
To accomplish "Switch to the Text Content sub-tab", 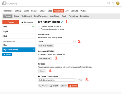I will click(x=27, y=16).
